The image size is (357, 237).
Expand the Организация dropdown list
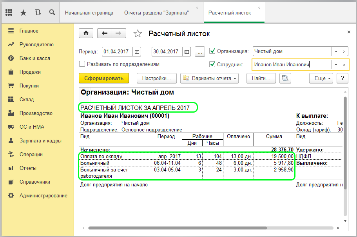[x=335, y=51]
